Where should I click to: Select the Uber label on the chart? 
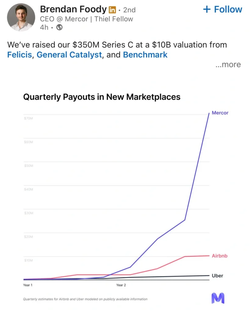(x=217, y=276)
